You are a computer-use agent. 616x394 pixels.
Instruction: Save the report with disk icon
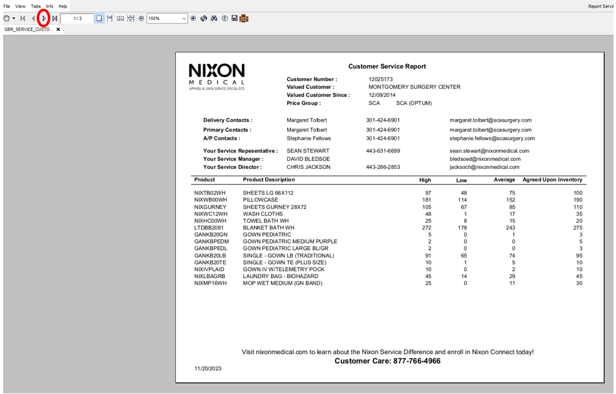point(234,19)
